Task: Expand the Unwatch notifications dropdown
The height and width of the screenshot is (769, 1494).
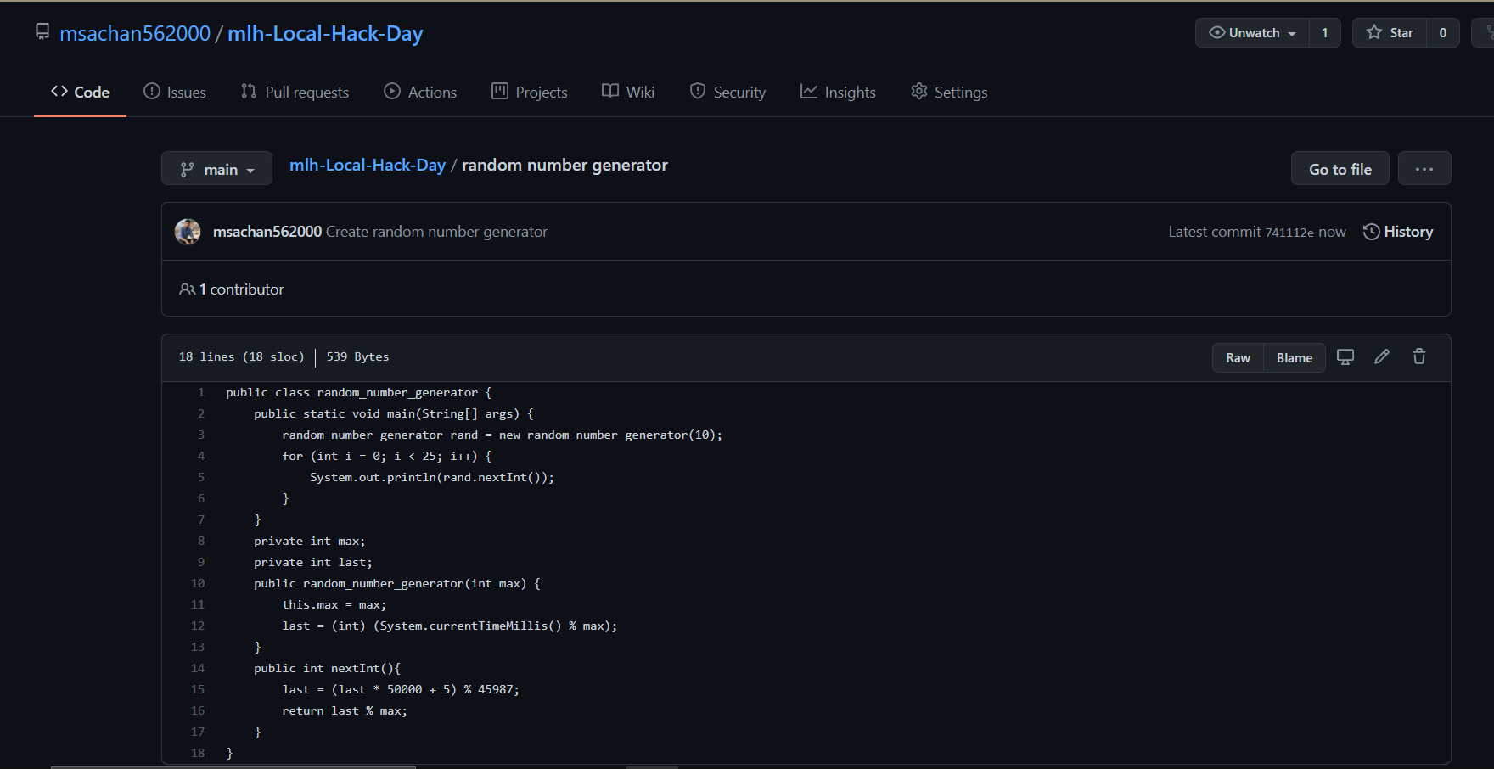Action: (x=1252, y=33)
